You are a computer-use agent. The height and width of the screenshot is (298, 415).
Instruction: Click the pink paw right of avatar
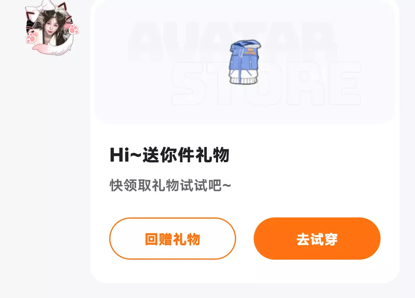pos(74,29)
